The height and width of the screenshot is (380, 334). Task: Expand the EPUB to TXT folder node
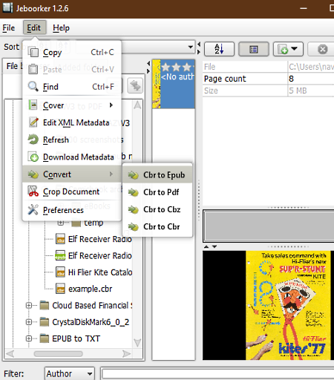[29, 338]
